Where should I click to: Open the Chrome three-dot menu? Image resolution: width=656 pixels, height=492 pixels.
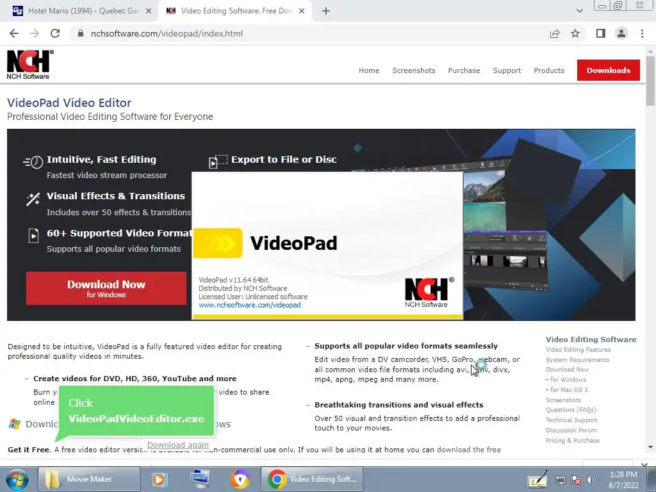click(642, 33)
